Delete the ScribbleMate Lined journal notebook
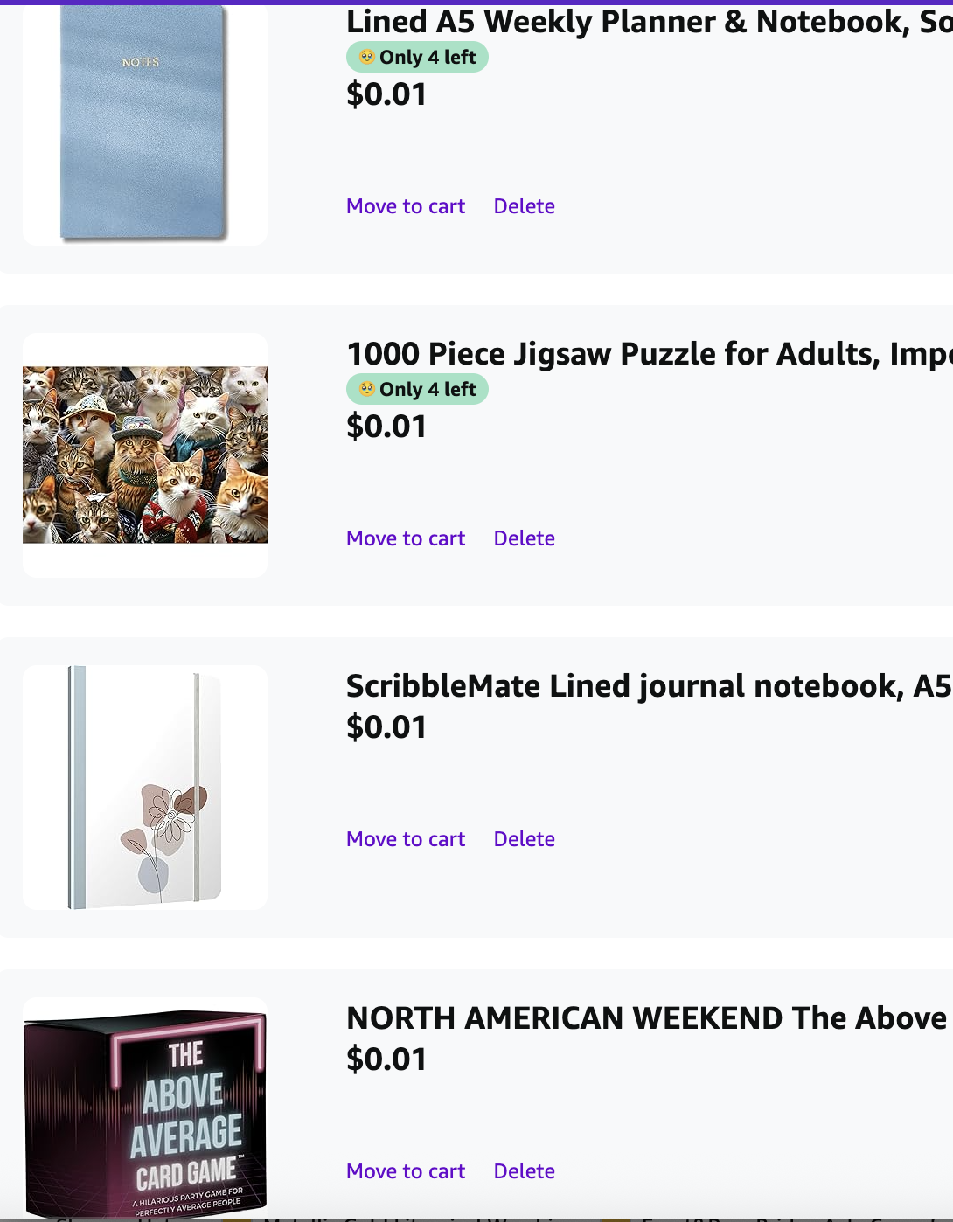The height and width of the screenshot is (1222, 953). coord(524,839)
